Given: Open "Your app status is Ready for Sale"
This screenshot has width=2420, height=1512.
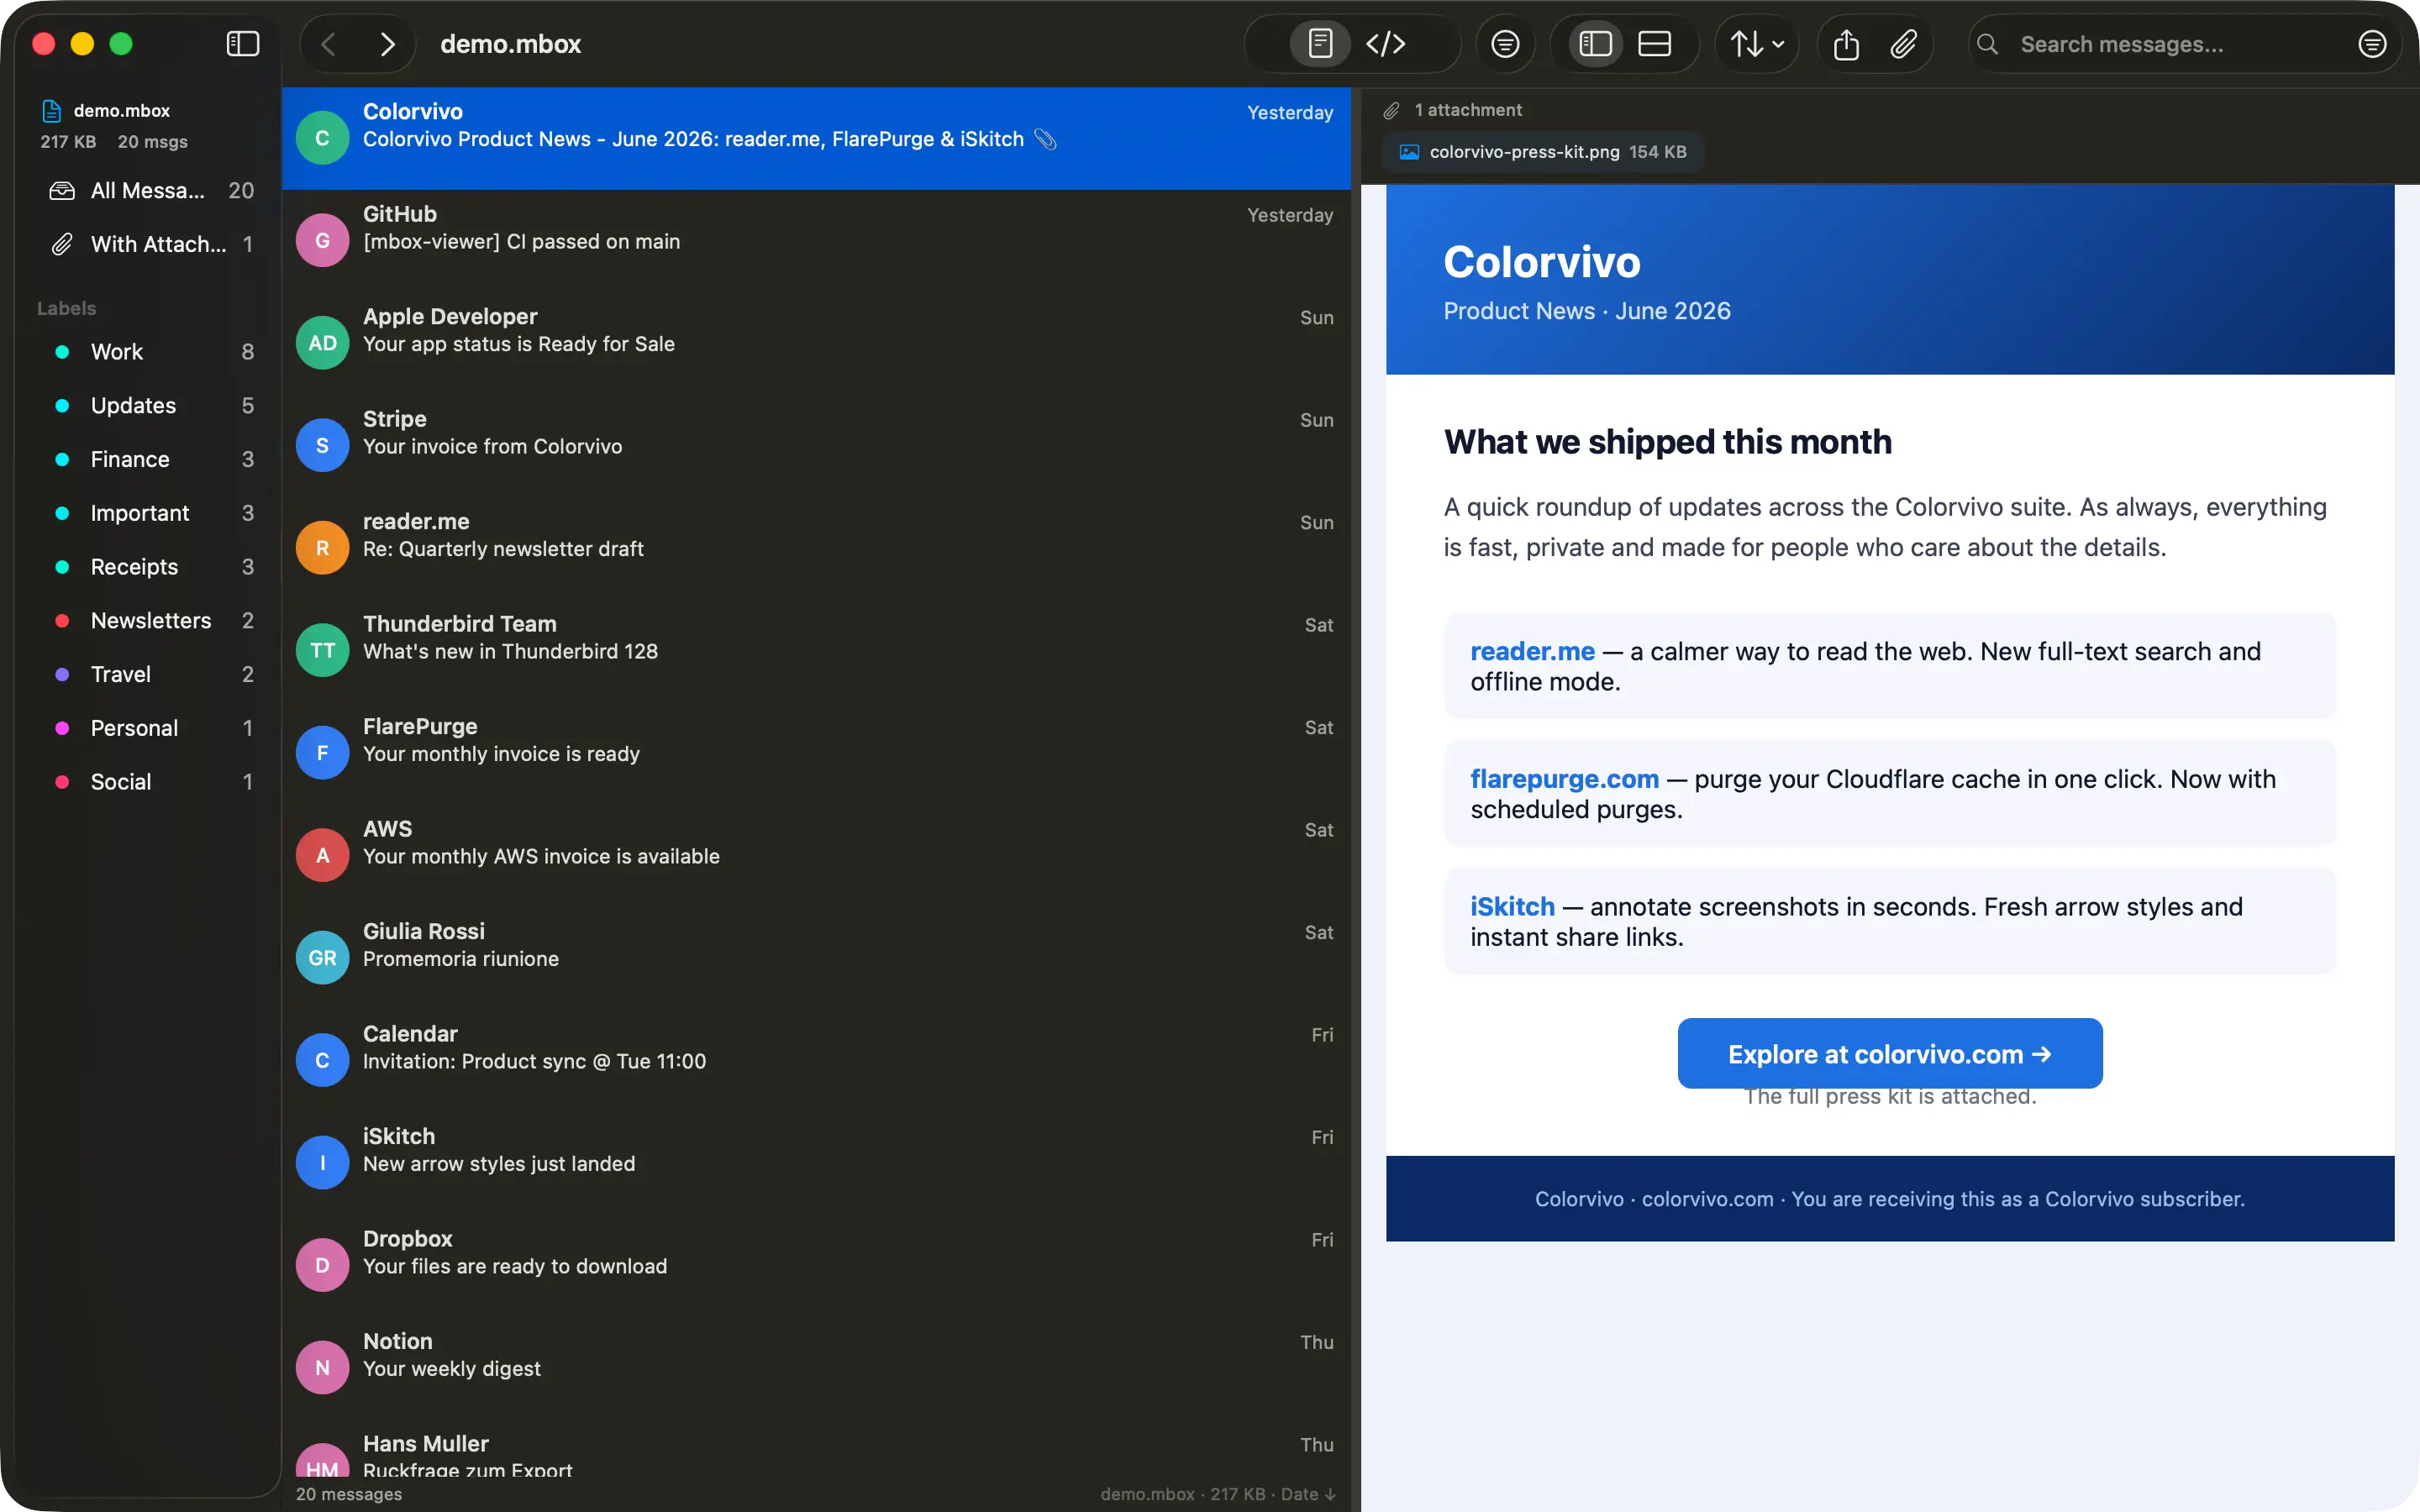Looking at the screenshot, I should click(816, 343).
